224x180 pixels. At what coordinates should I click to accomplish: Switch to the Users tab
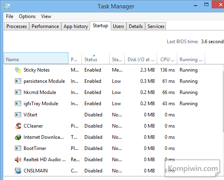(x=118, y=26)
